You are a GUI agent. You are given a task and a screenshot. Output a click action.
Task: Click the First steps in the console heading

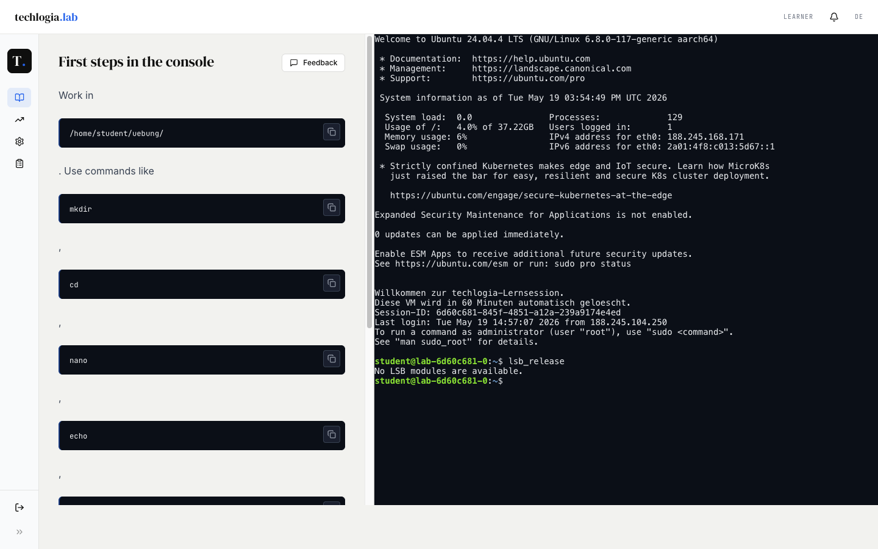pos(136,62)
